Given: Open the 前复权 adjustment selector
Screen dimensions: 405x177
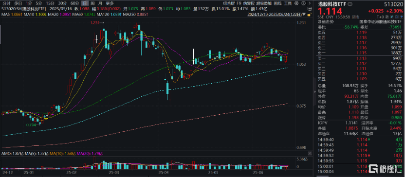Looking at the screenshot, I should [x=249, y=3].
